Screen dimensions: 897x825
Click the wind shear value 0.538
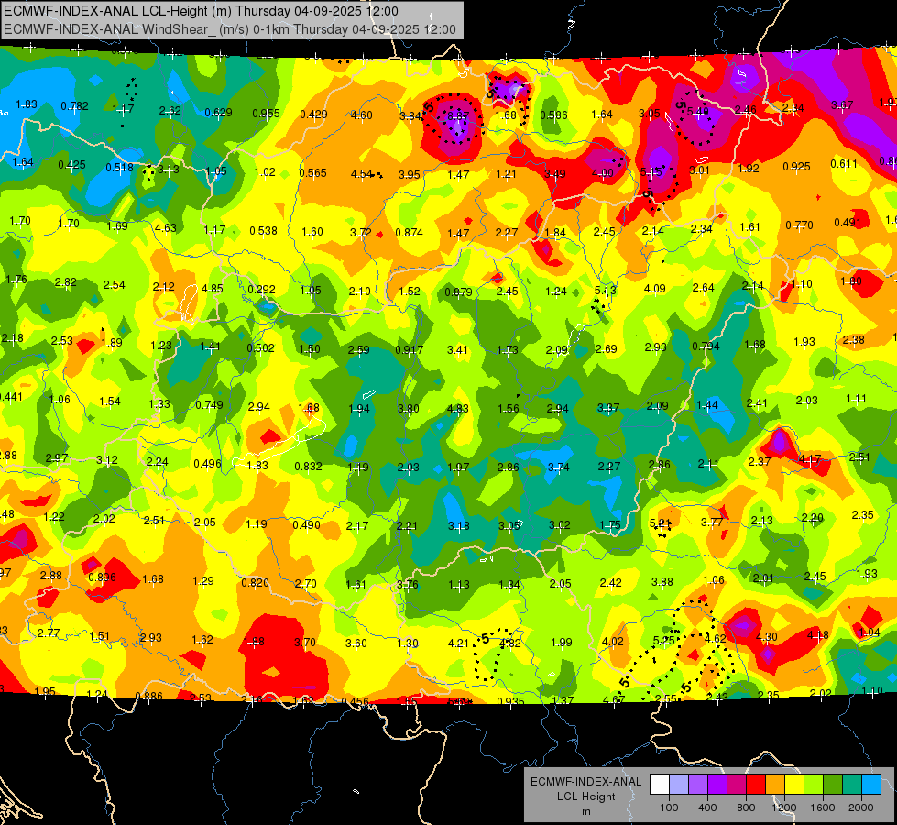point(263,231)
